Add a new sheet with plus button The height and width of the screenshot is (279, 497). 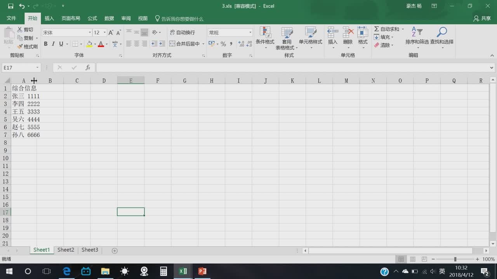pyautogui.click(x=115, y=251)
